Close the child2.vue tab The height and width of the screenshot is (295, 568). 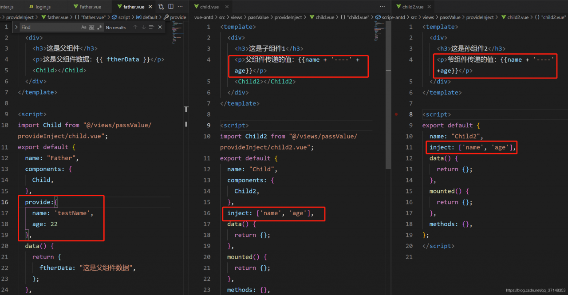point(430,7)
